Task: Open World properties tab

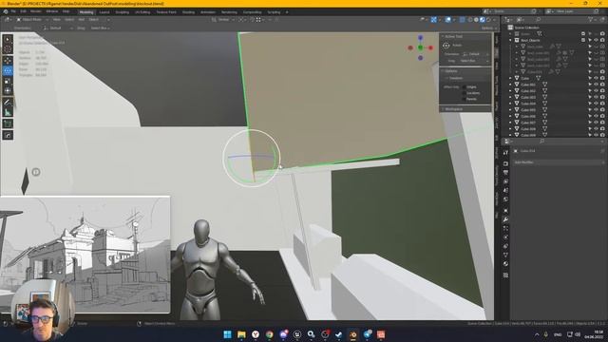Action: [x=505, y=199]
